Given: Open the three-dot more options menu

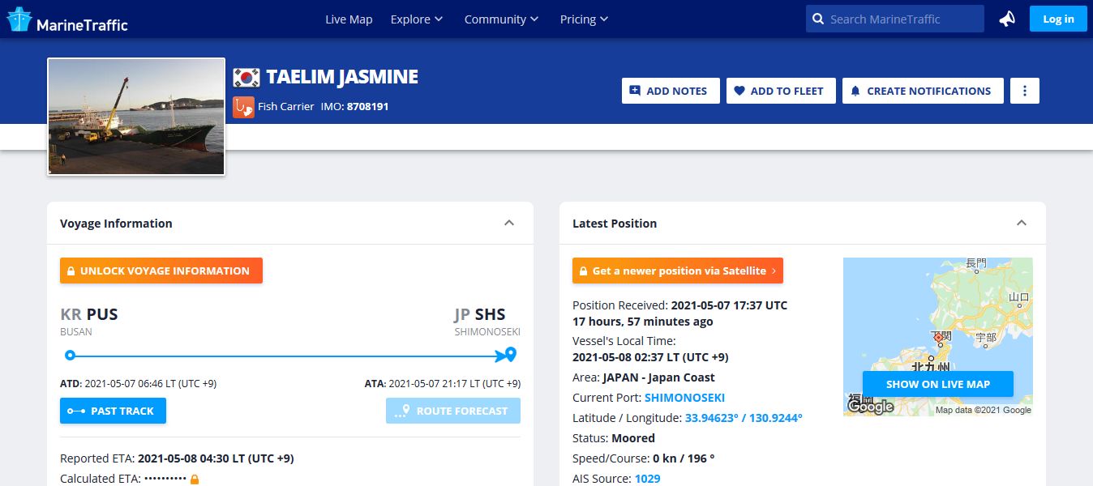Looking at the screenshot, I should click(x=1025, y=91).
